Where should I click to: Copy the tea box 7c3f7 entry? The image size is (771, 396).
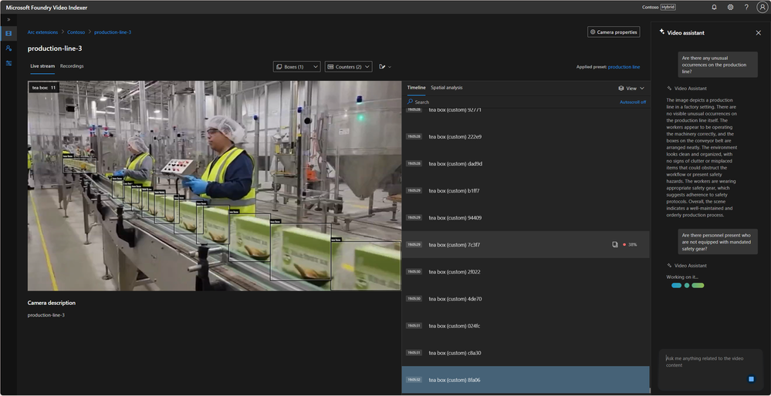click(615, 244)
